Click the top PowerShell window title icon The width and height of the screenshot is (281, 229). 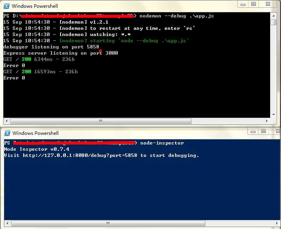tap(7, 6)
